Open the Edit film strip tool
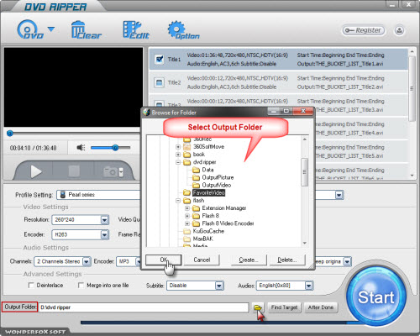This screenshot has height=336, width=420. (136, 29)
